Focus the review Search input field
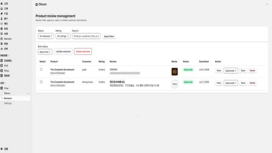Screen dimensions: 272x153 pyautogui.click(x=86, y=36)
